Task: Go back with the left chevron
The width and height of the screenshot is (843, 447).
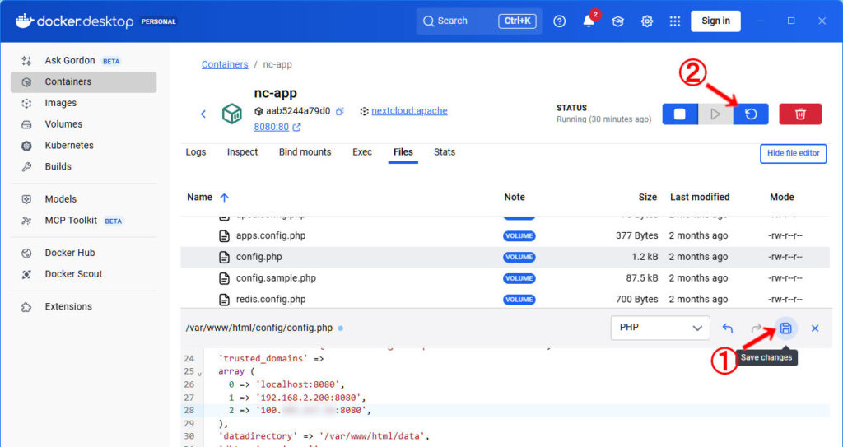Action: (203, 114)
